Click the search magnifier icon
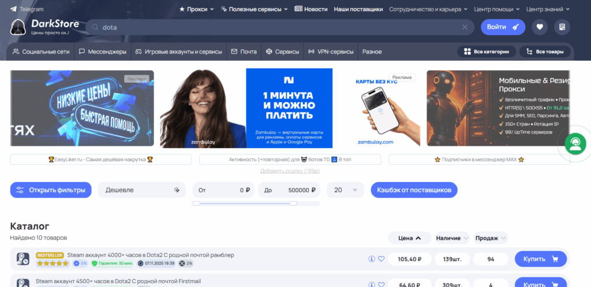Viewport: 591px width, 287px height. tap(95, 28)
